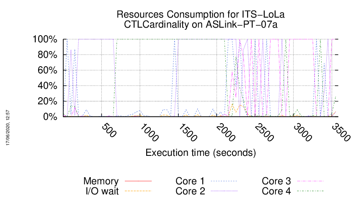The image size is (356, 199).
Task: Click the Memory legend label
Action: 101,181
